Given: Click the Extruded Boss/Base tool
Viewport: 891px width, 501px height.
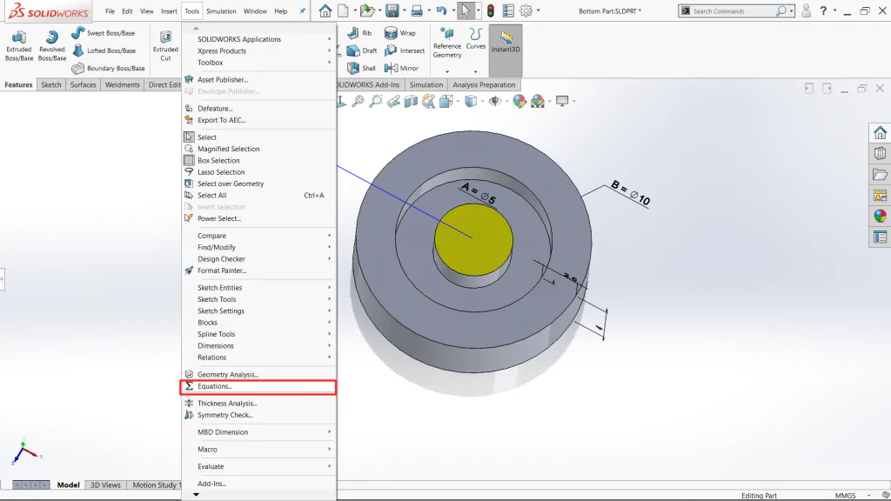Looking at the screenshot, I should point(19,46).
